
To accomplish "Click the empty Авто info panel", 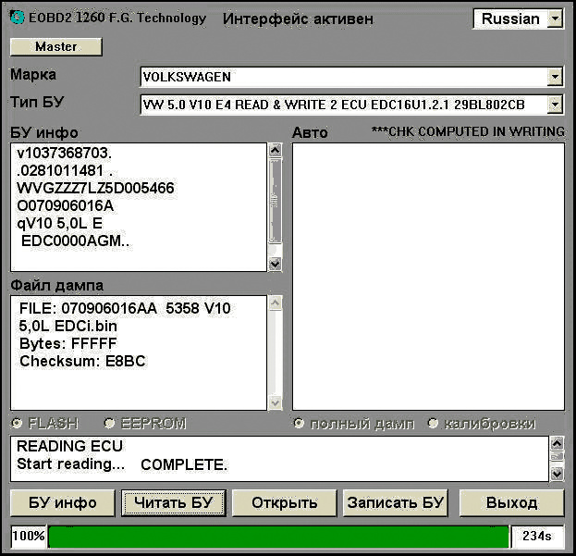I will pos(428,277).
